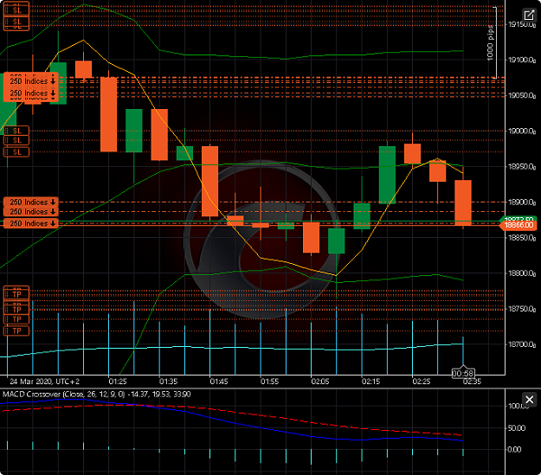Image resolution: width=541 pixels, height=475 pixels.
Task: Click the 250 Indices label at 18900.0
Action: click(x=30, y=202)
